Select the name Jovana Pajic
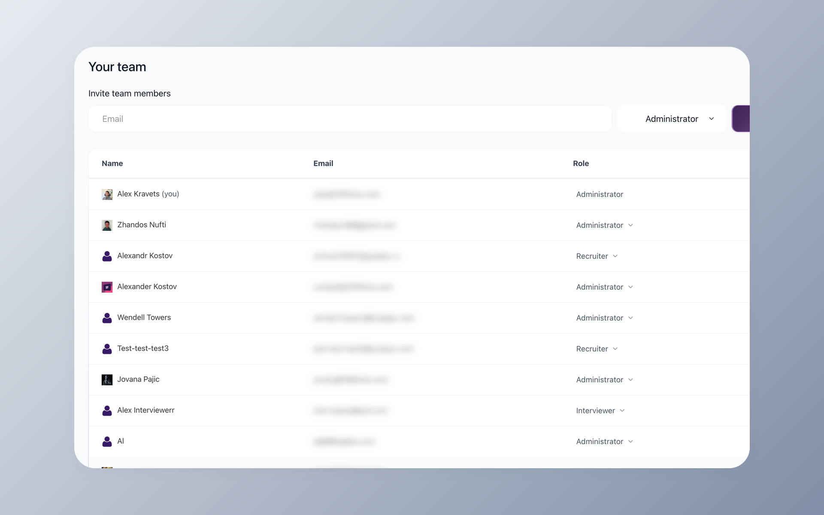Image resolution: width=824 pixels, height=515 pixels. [138, 379]
